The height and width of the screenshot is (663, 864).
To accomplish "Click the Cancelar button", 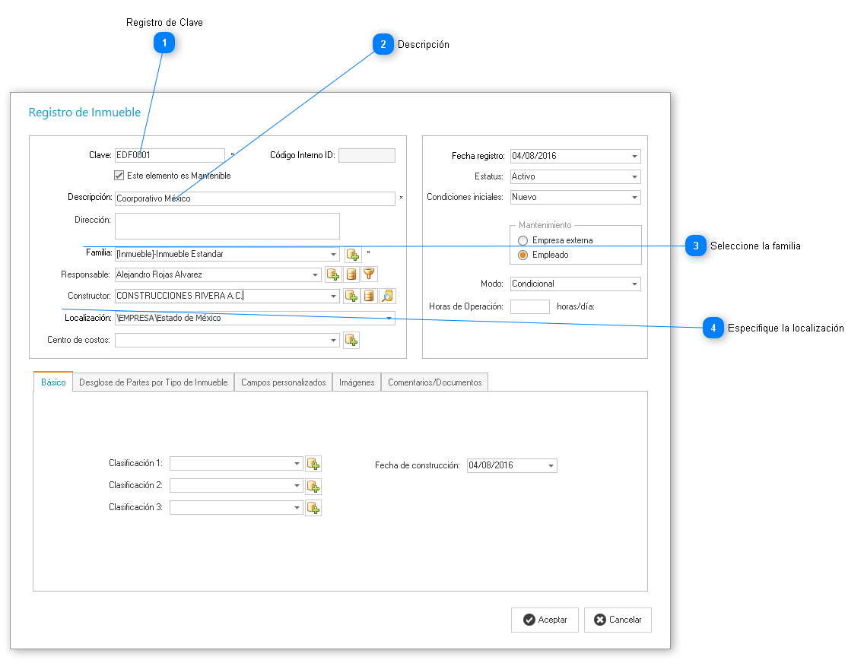I will 618,620.
